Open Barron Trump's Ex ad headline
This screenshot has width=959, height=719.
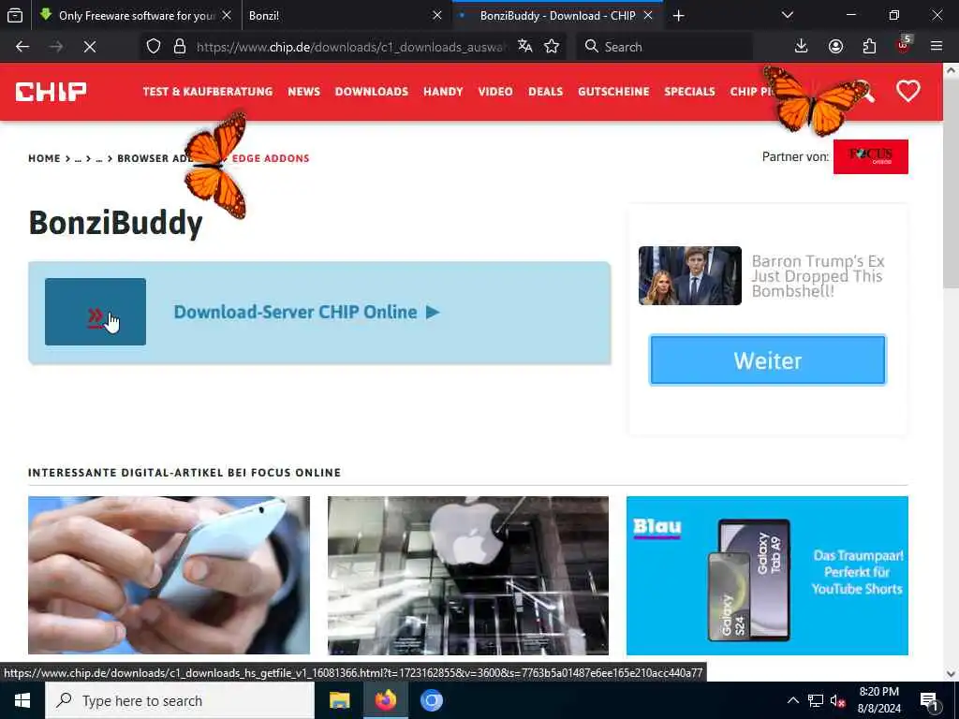819,276
